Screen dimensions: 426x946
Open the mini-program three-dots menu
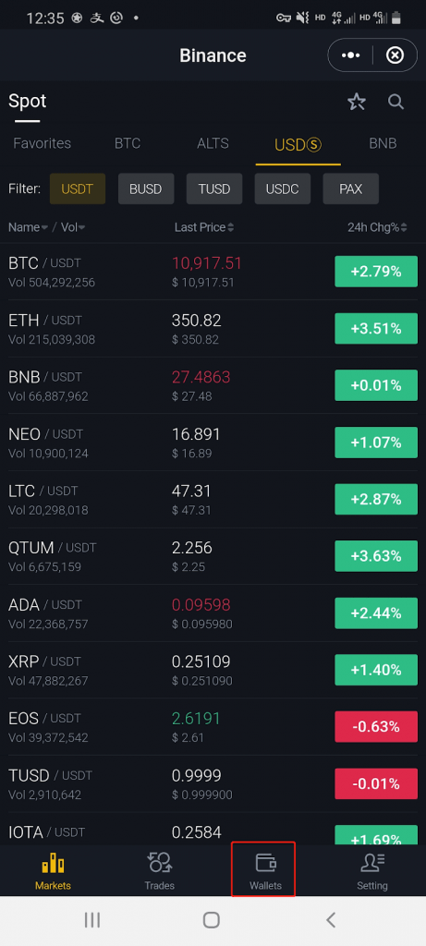click(350, 55)
